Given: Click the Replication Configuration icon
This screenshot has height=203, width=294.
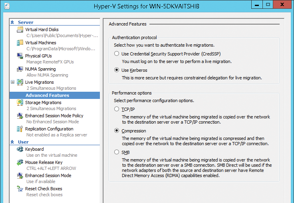Looking at the screenshot, I should [x=20, y=129].
